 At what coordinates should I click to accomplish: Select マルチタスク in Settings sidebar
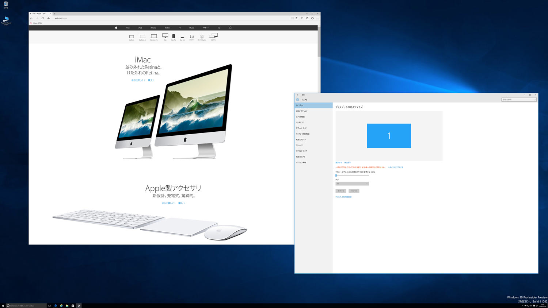pos(313,123)
